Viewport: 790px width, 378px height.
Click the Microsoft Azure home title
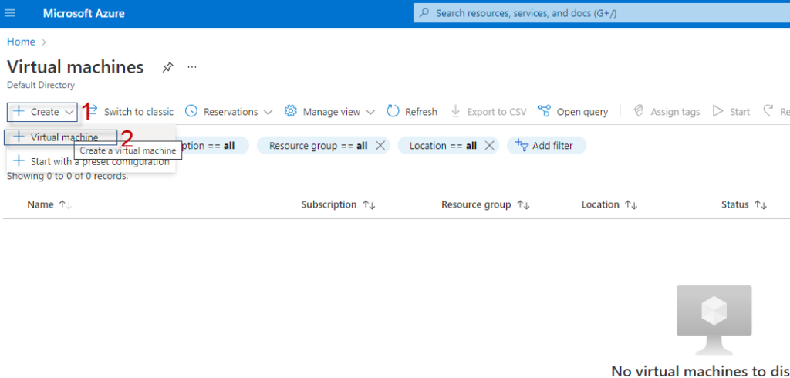coord(83,14)
